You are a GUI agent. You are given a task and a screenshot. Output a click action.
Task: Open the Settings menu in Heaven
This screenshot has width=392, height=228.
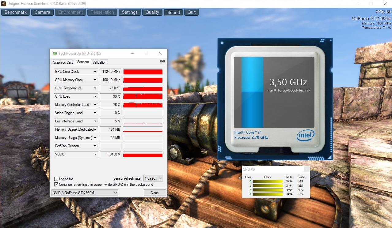[130, 12]
